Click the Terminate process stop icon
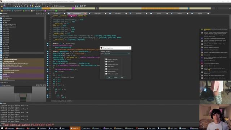 pyautogui.click(x=57, y=6)
